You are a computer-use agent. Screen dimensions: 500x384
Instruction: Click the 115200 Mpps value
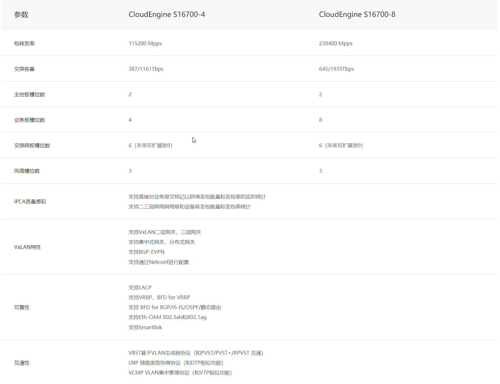click(145, 43)
